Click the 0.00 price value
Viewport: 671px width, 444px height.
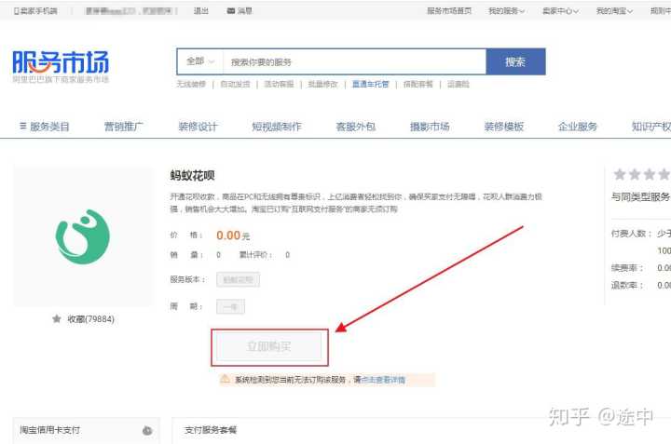pos(228,235)
